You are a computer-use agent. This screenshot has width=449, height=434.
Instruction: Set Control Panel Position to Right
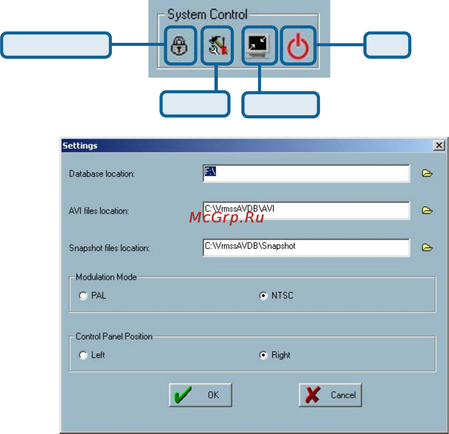pos(263,355)
